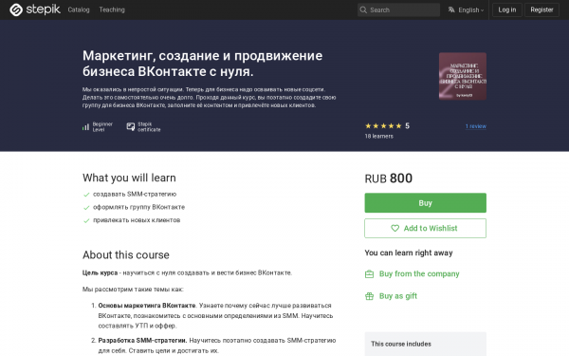This screenshot has width=569, height=356.
Task: Click the magnifier icon in search
Action: pos(363,9)
